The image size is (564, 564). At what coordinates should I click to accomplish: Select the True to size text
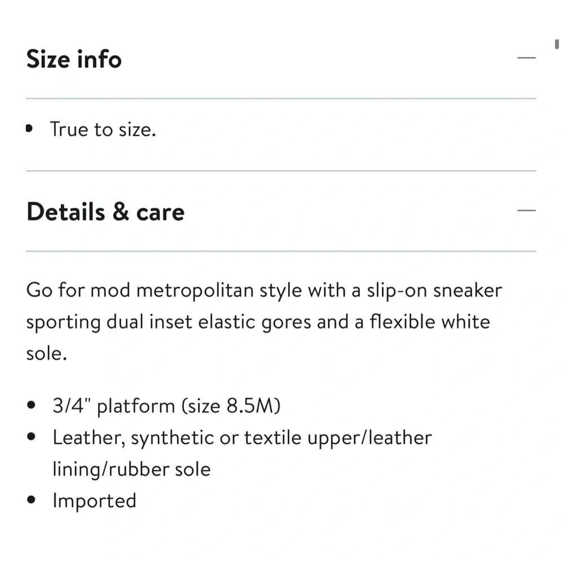[x=103, y=129]
